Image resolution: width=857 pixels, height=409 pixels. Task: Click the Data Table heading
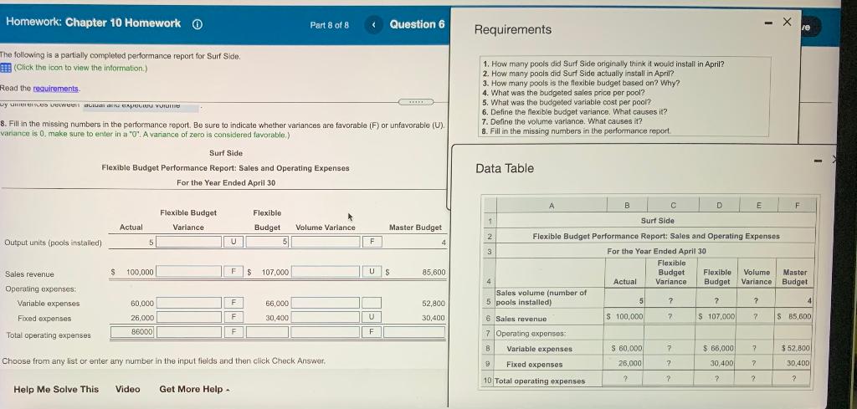(x=505, y=169)
